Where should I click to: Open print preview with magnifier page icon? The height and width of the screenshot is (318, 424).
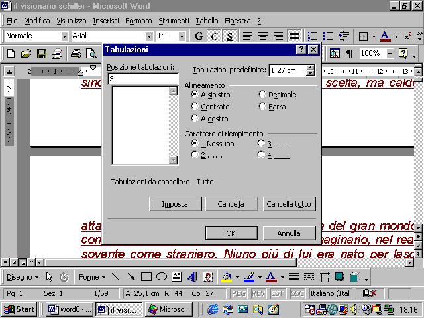click(x=91, y=54)
